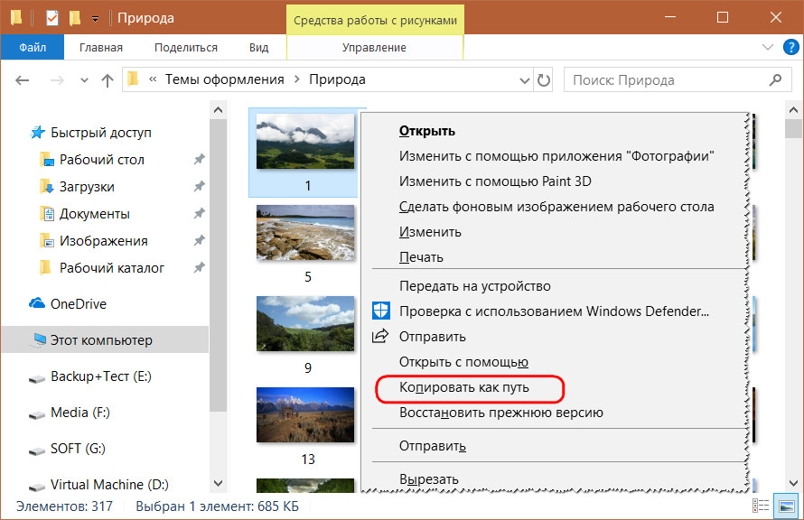Go up one folder level with up arrow
This screenshot has width=804, height=520.
point(108,80)
